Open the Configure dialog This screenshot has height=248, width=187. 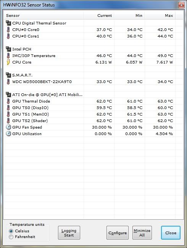click(118, 233)
